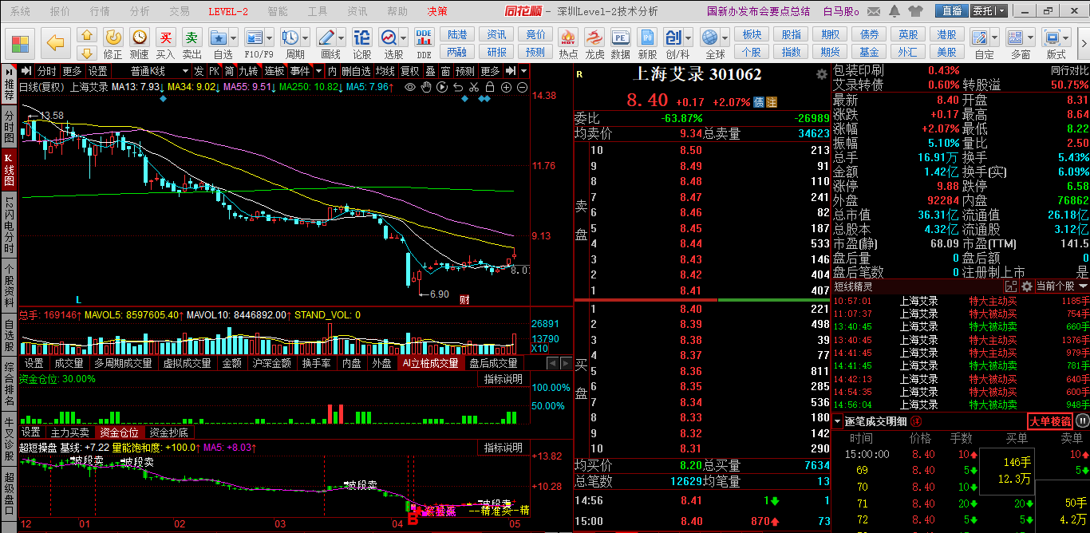The width and height of the screenshot is (1090, 533).
Task: Click the scissors icon on chart toolbar
Action: click(473, 87)
